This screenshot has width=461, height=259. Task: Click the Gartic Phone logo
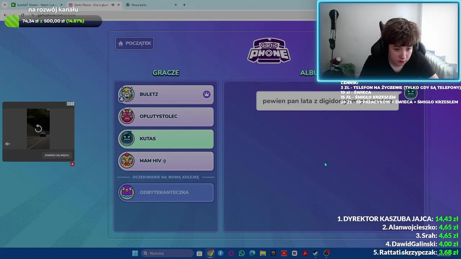point(269,51)
